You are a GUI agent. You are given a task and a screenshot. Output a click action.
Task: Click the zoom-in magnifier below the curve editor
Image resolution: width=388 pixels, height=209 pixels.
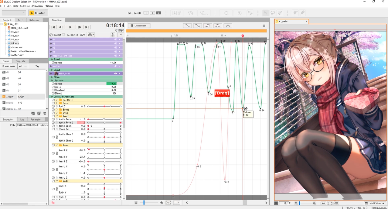click(x=162, y=203)
